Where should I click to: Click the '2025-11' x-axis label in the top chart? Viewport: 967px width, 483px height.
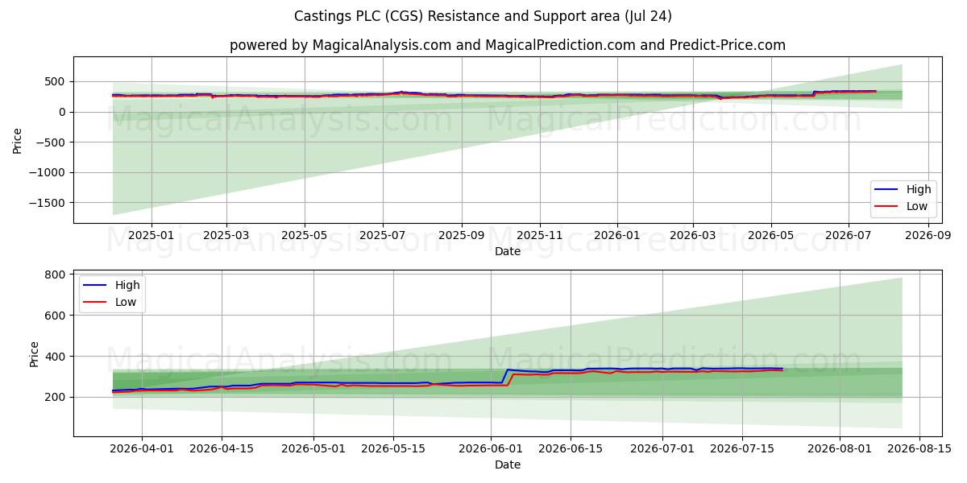point(539,236)
